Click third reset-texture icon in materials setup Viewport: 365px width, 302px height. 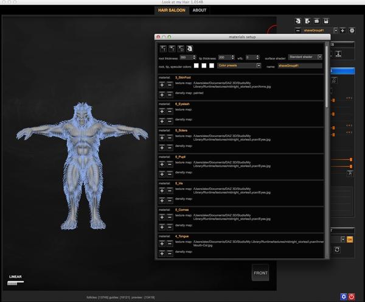click(181, 49)
